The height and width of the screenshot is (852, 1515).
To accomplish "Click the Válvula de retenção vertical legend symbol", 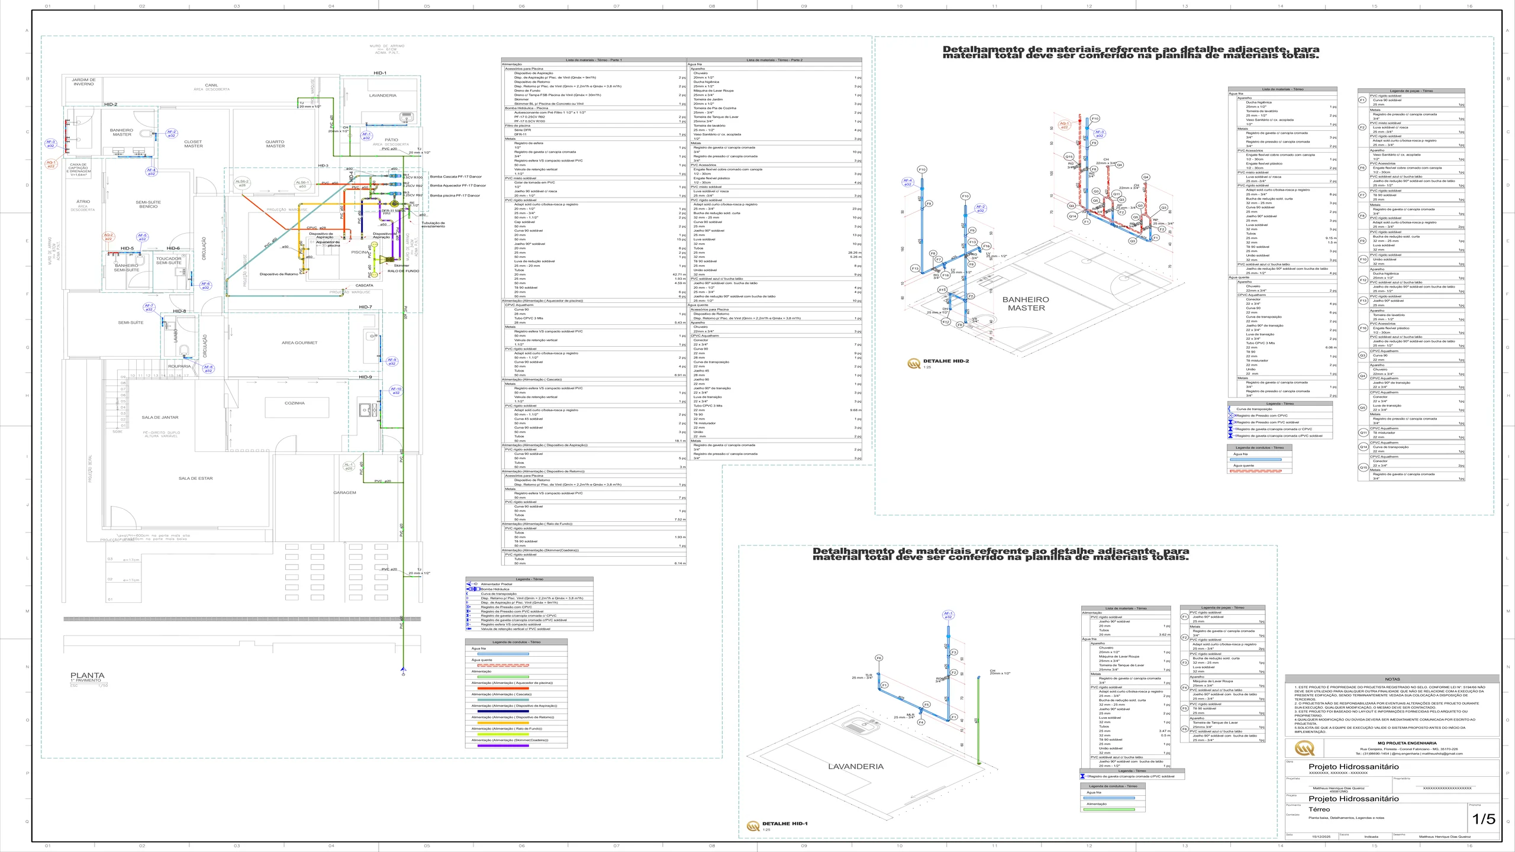I will [x=468, y=629].
